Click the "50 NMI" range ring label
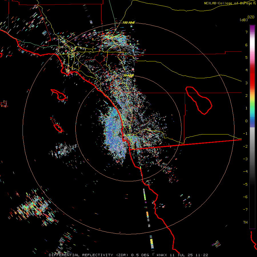Image resolution: width=257 pixels, height=257 pixels. 128,76
